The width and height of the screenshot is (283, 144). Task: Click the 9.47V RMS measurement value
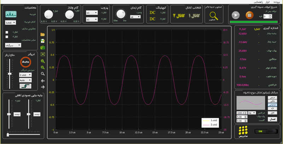click(243, 68)
